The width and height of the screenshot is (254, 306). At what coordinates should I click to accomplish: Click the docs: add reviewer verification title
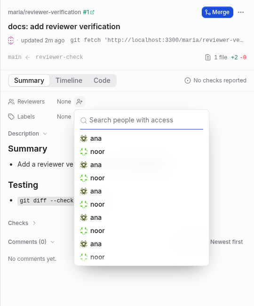(x=64, y=26)
